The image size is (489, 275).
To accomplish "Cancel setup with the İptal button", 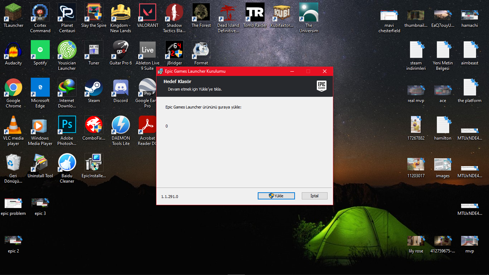I will pos(314,196).
